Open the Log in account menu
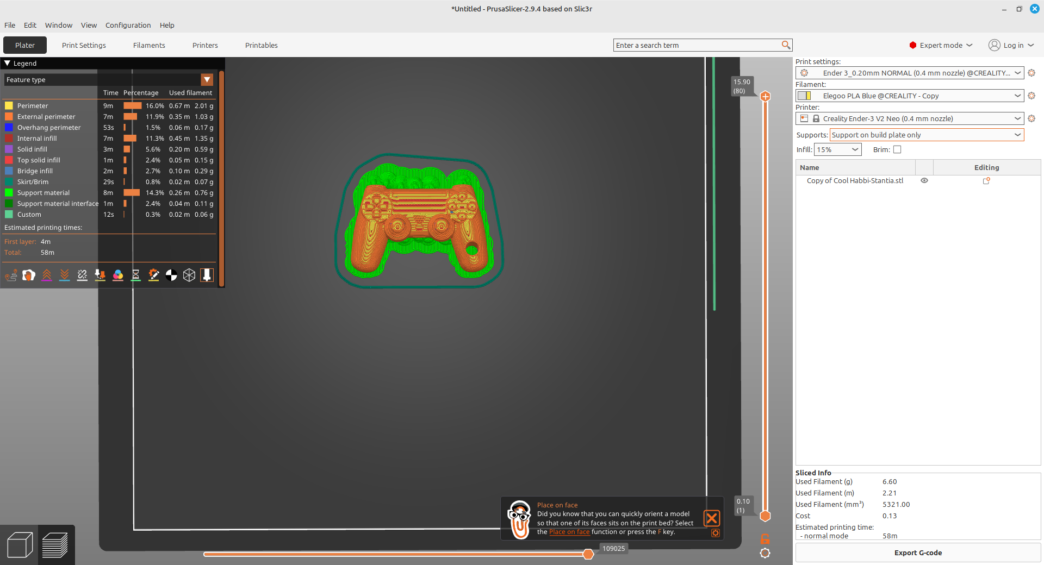Screen dimensions: 1044x565 [x=1011, y=45]
